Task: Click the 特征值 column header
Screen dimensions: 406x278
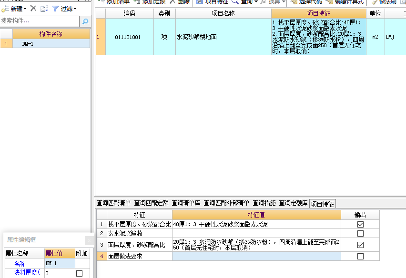Action: point(256,215)
